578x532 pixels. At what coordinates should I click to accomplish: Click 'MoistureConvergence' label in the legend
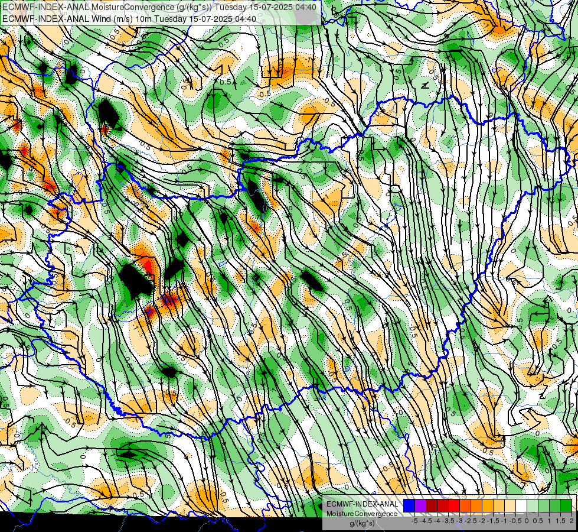(362, 514)
